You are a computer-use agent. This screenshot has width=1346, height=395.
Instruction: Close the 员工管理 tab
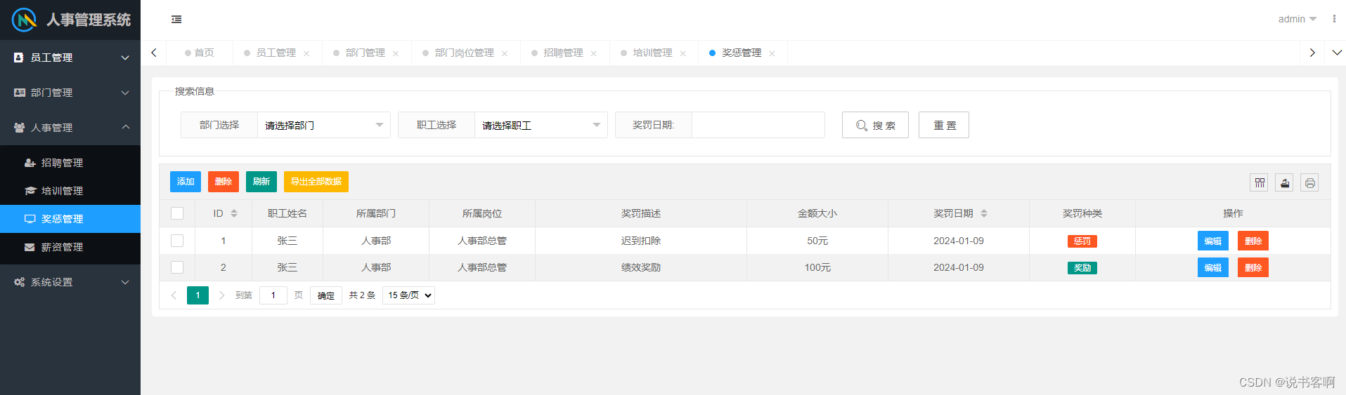pyautogui.click(x=306, y=53)
